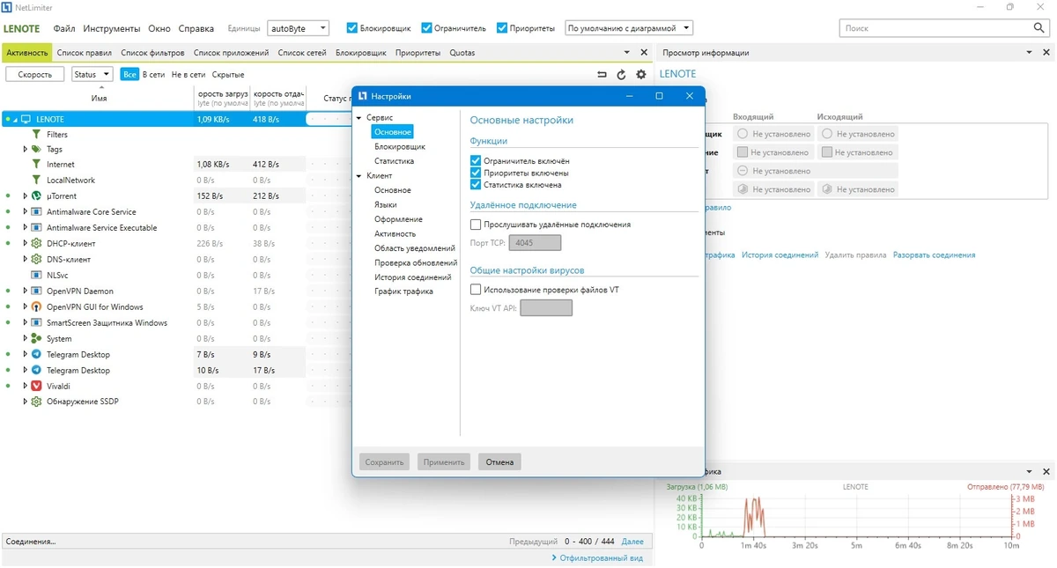Click the LENOTE computer monitor icon
Image resolution: width=1057 pixels, height=568 pixels.
point(26,119)
